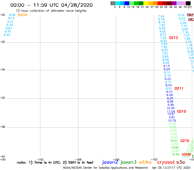Screen dimensions: 194x170
Task: Click the 9.24 wave height value
Action: pos(167,69)
